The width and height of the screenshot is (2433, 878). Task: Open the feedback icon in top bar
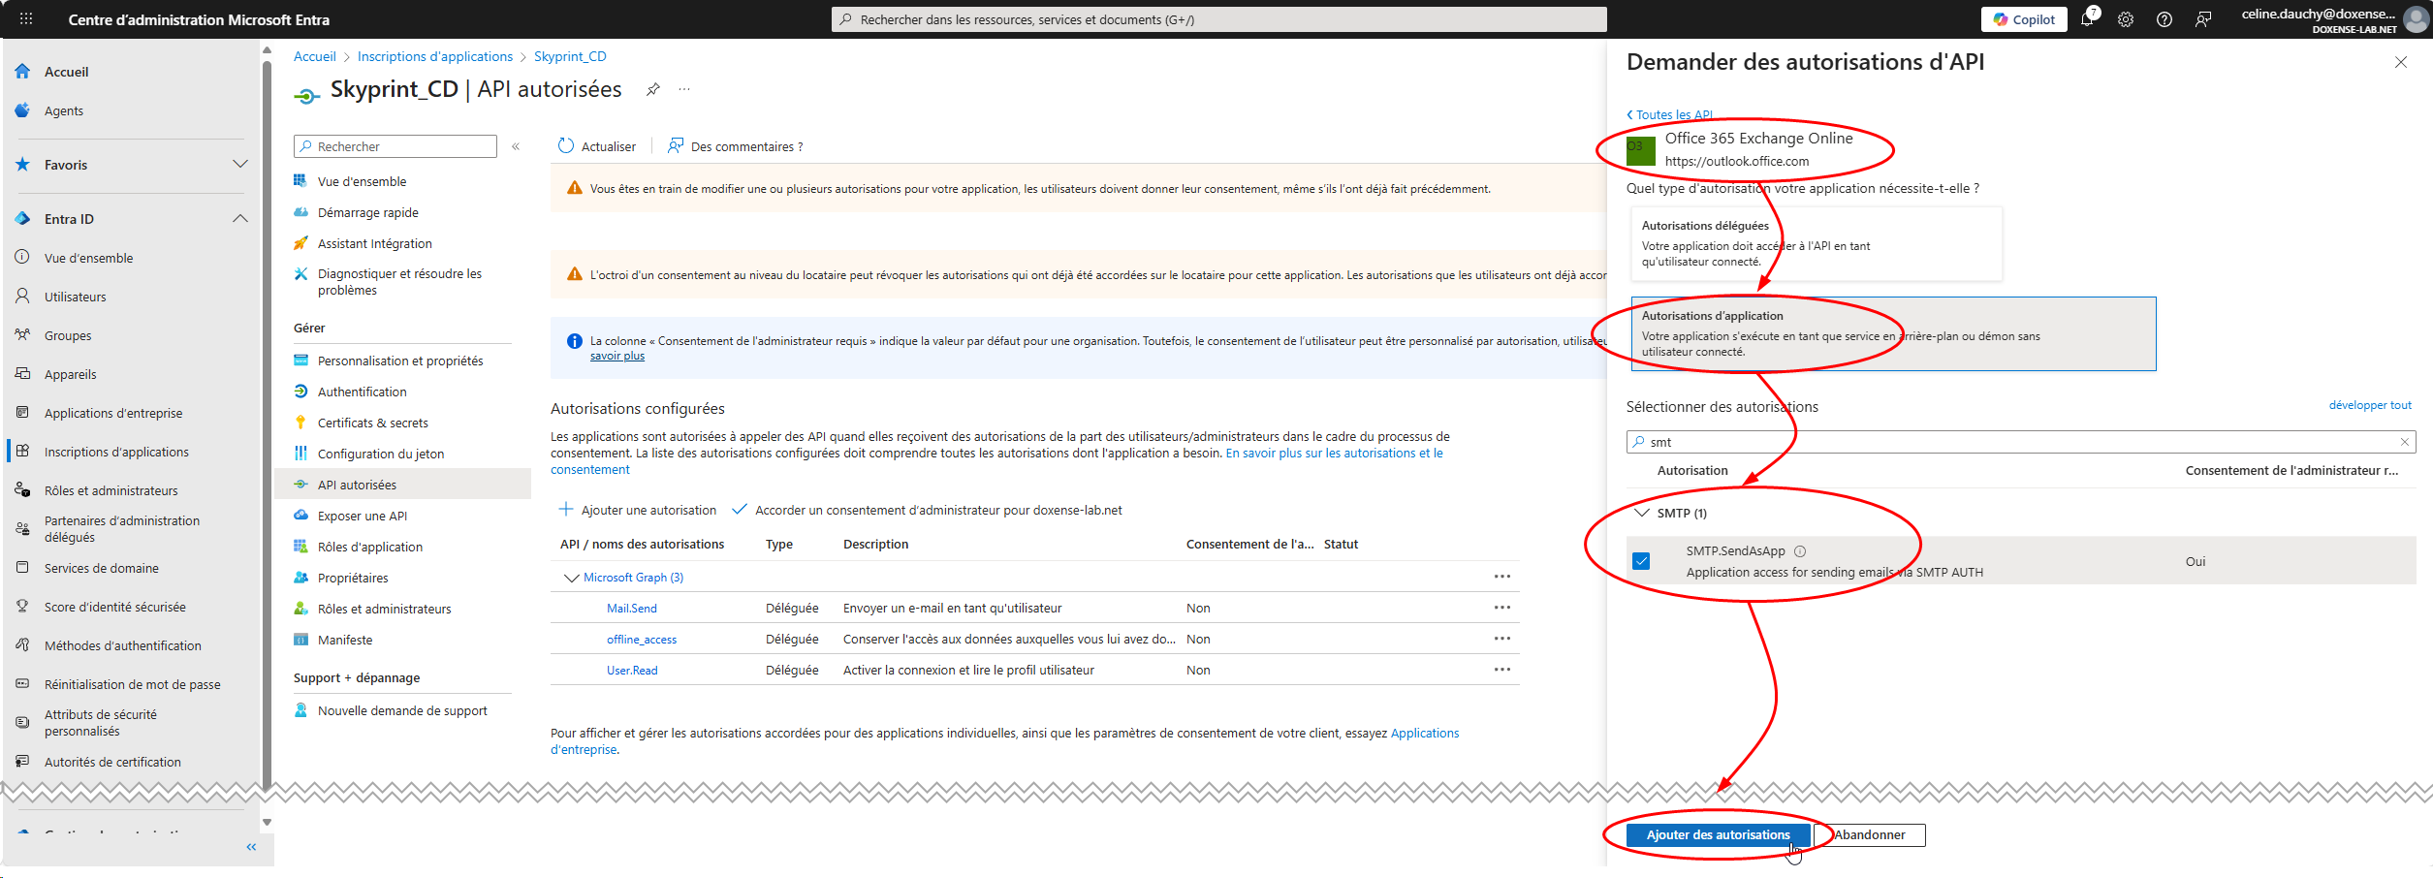point(2203,19)
